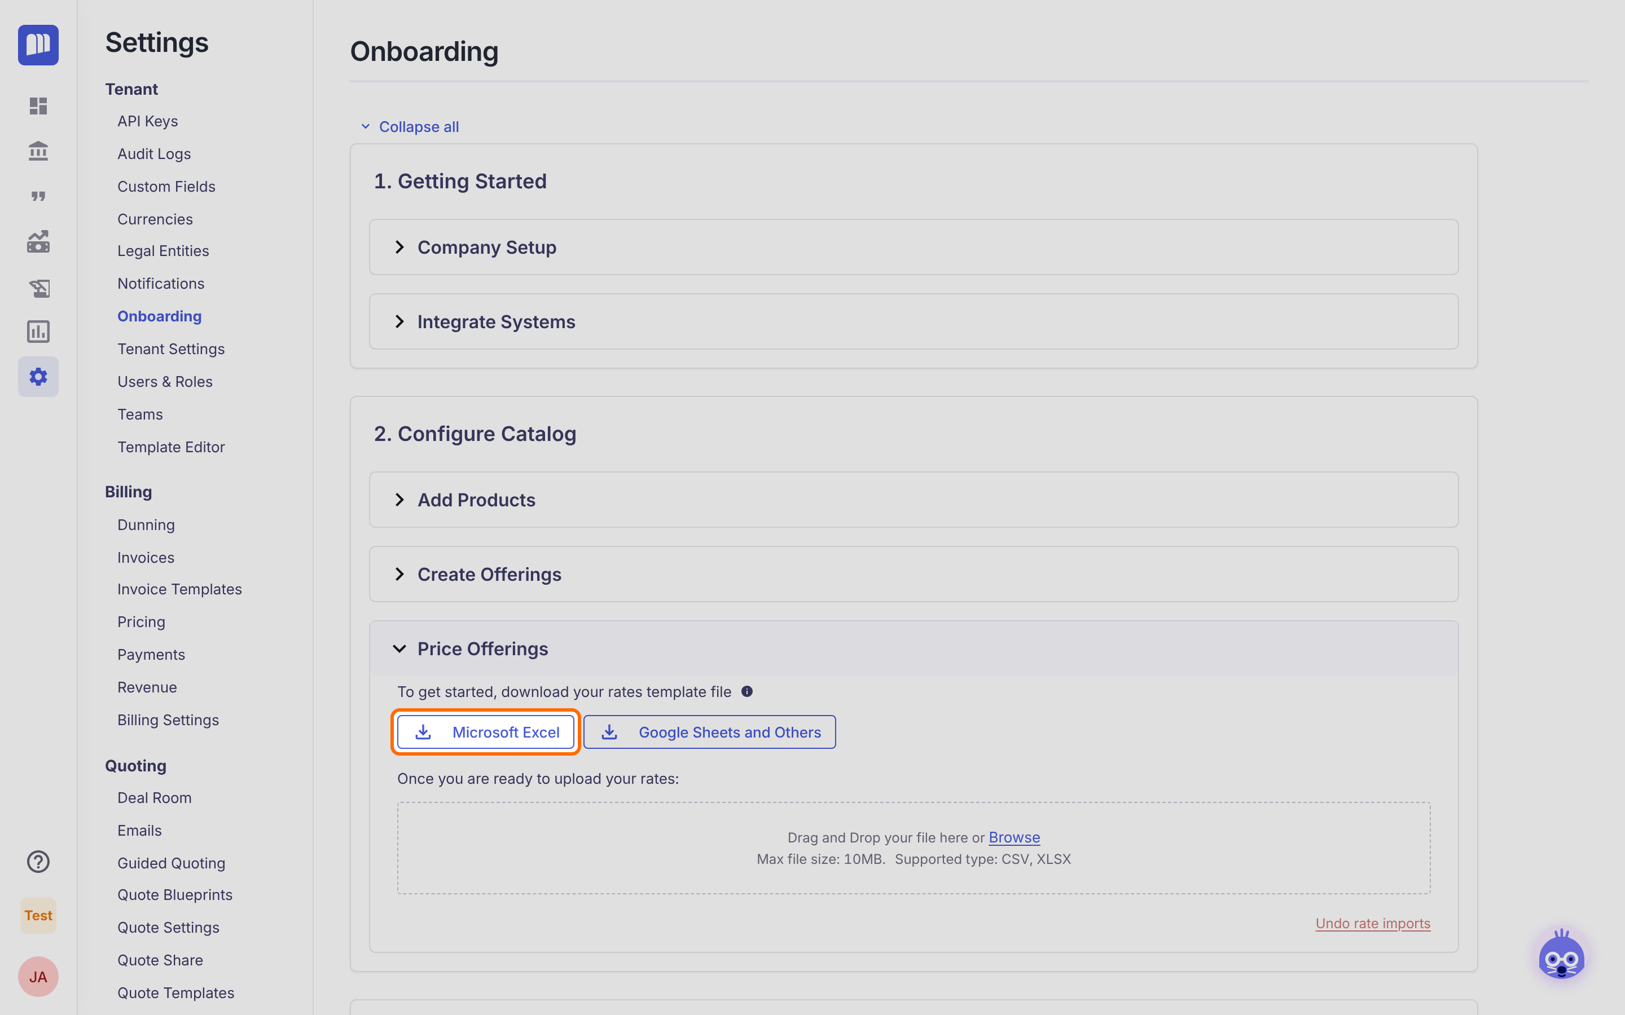Expand the Company Setup section

coord(913,247)
